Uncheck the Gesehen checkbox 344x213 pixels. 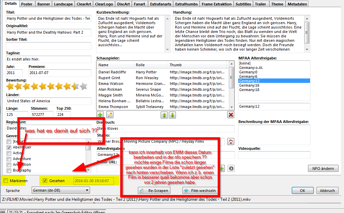tap(45, 180)
